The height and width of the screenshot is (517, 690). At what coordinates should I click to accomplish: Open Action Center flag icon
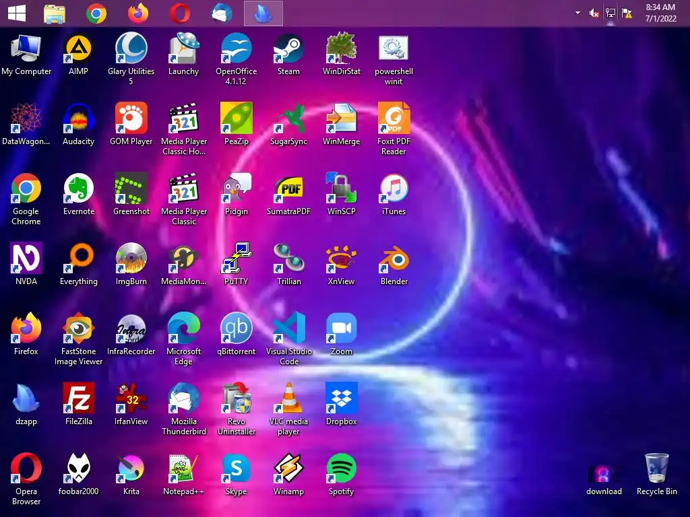point(627,13)
